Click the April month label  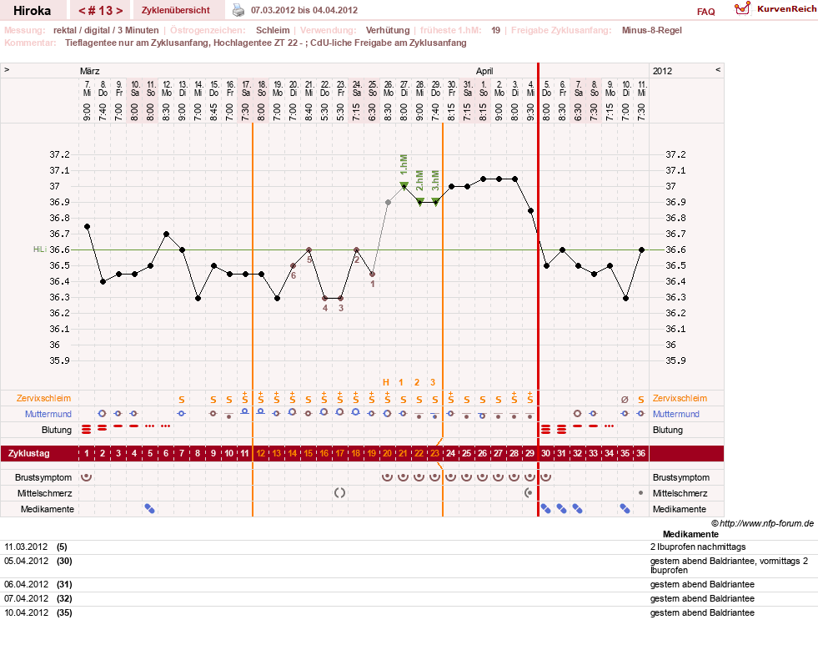point(484,71)
